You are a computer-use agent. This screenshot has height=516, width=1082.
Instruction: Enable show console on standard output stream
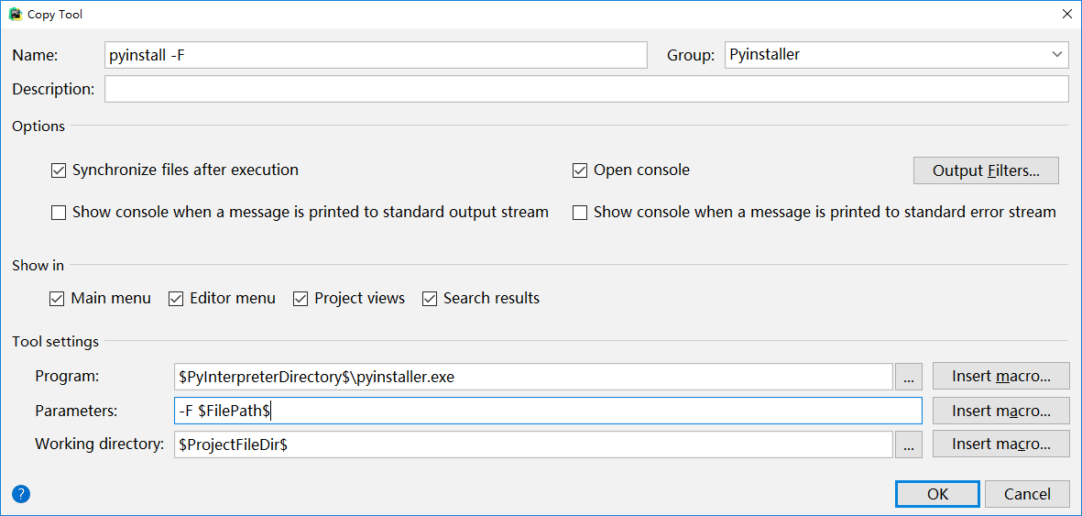[x=59, y=213]
